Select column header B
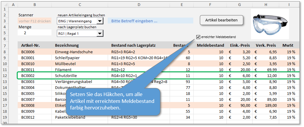Viewport: 304px width, 127px height. click(x=34, y=5)
